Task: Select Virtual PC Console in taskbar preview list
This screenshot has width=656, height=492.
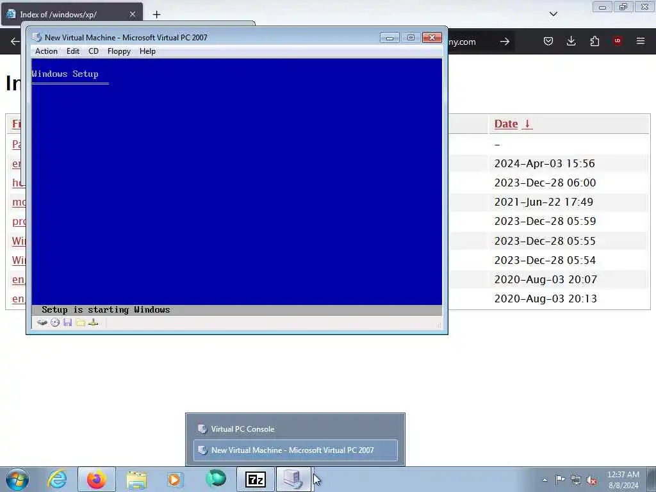Action: 295,429
